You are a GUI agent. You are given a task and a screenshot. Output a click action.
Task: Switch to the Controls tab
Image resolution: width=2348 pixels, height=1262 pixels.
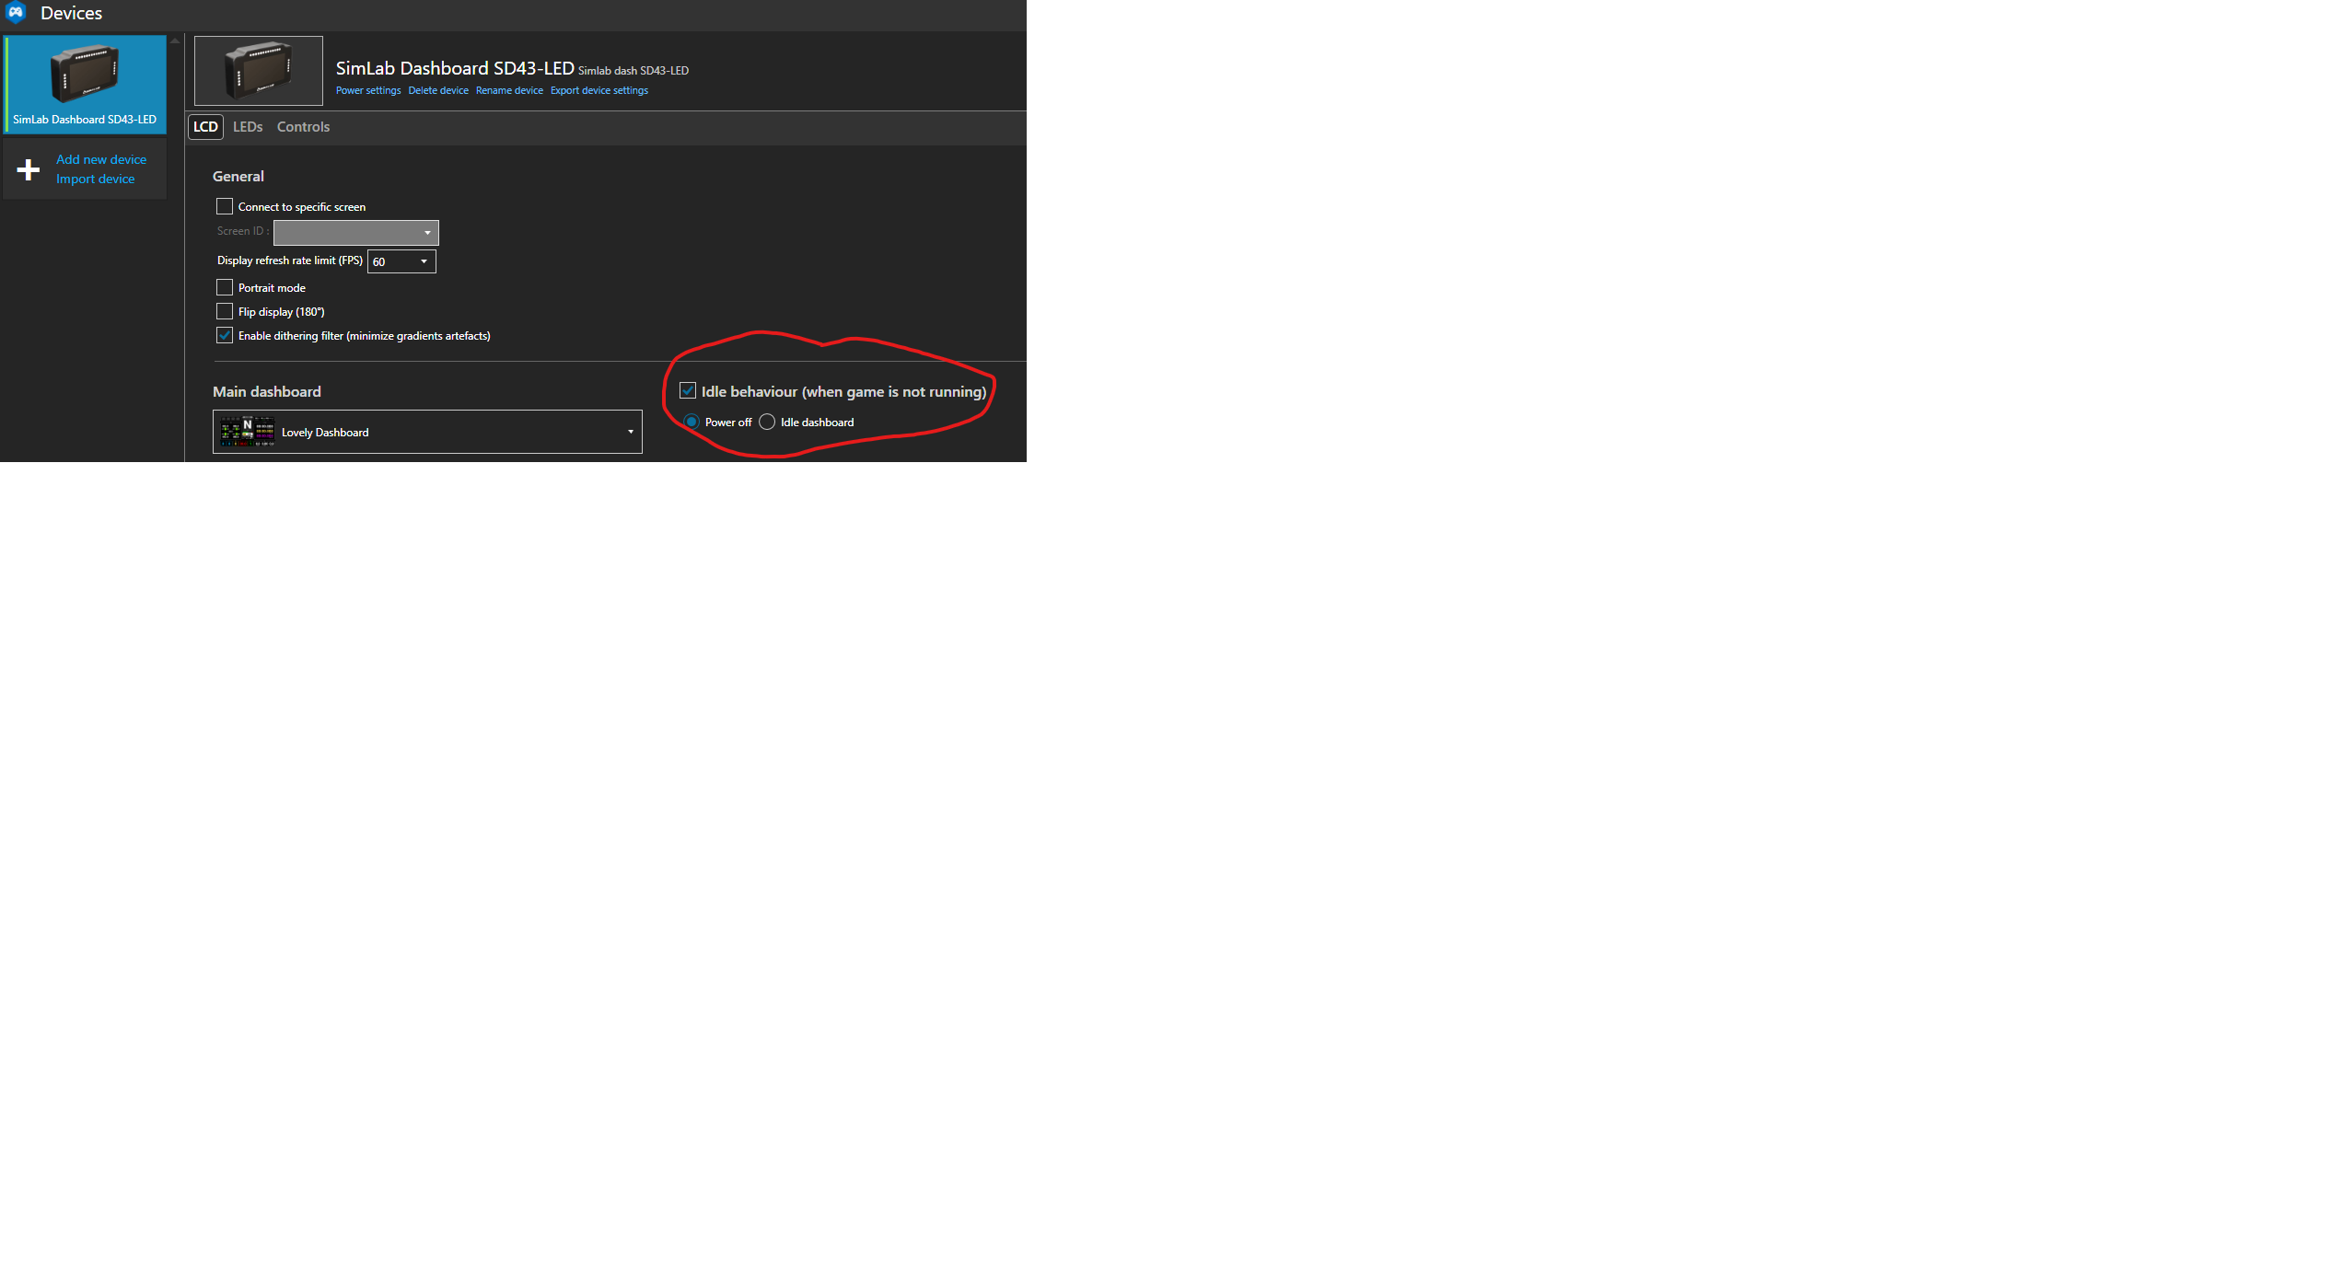[x=303, y=127]
